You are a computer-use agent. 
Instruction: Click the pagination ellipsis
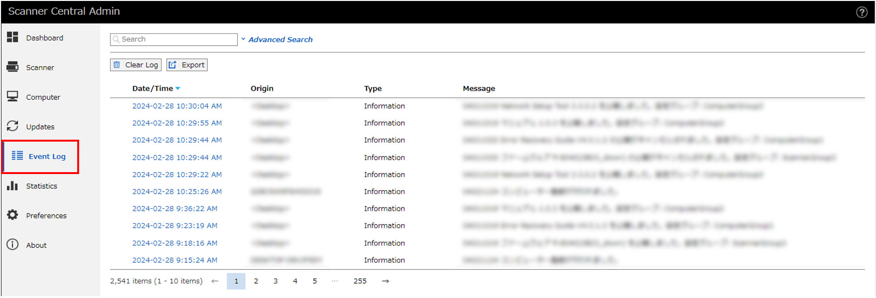coord(335,281)
